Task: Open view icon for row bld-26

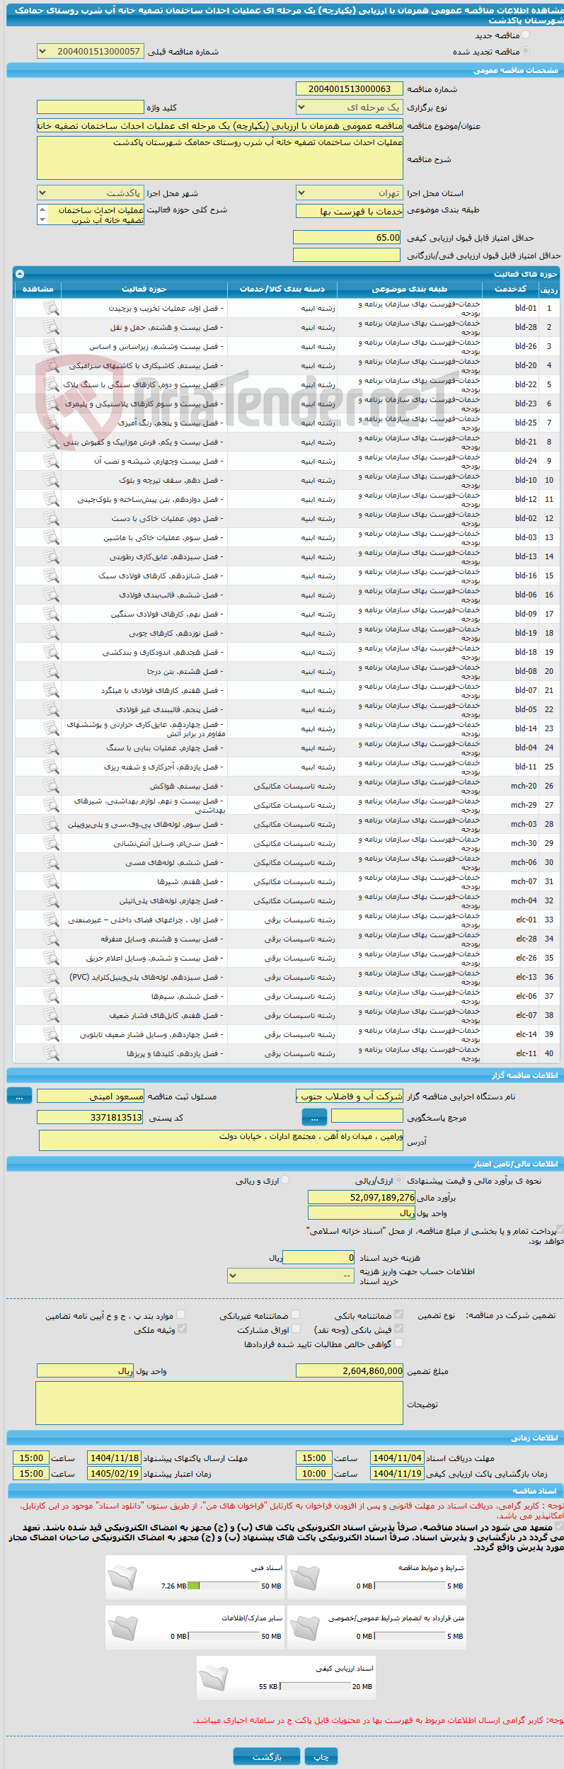Action: coord(51,346)
